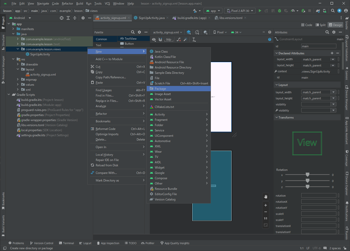Collapse the Transforms section
The width and height of the screenshot is (350, 251).
coord(277,118)
